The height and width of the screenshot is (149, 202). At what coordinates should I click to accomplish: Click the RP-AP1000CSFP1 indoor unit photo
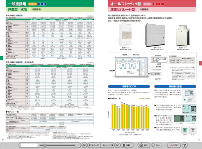pyautogui.click(x=155, y=35)
